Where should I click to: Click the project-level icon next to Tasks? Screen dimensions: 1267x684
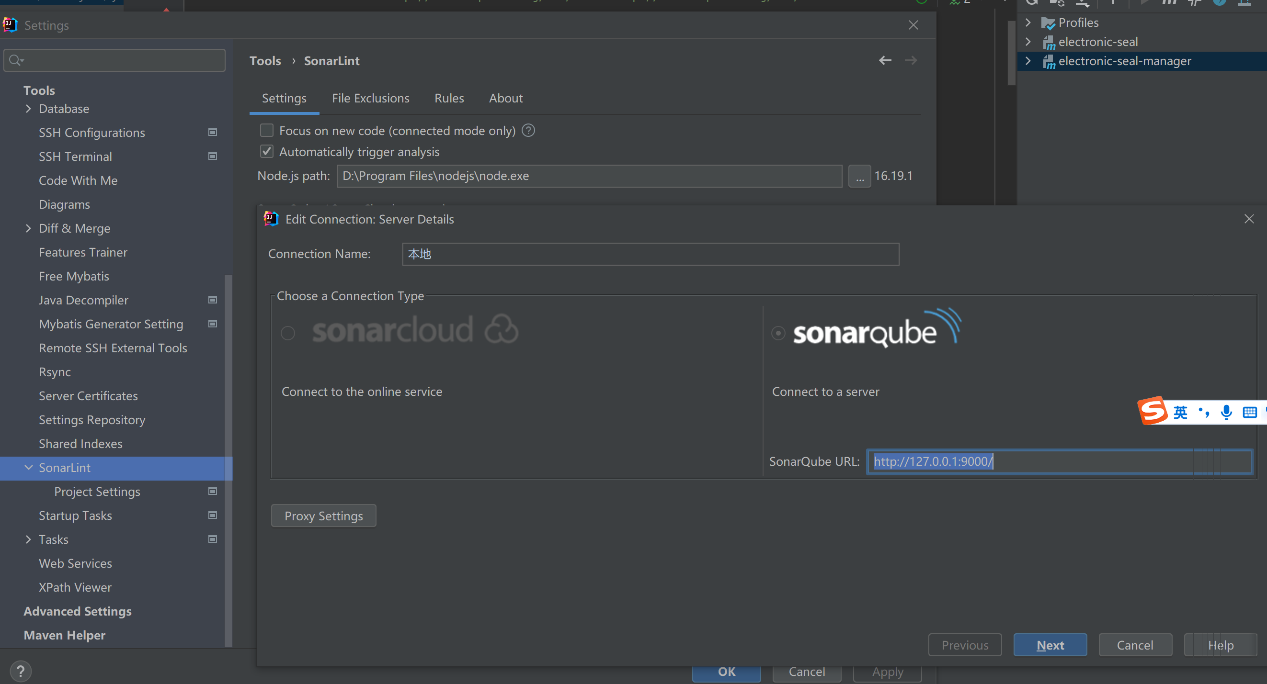click(x=213, y=539)
